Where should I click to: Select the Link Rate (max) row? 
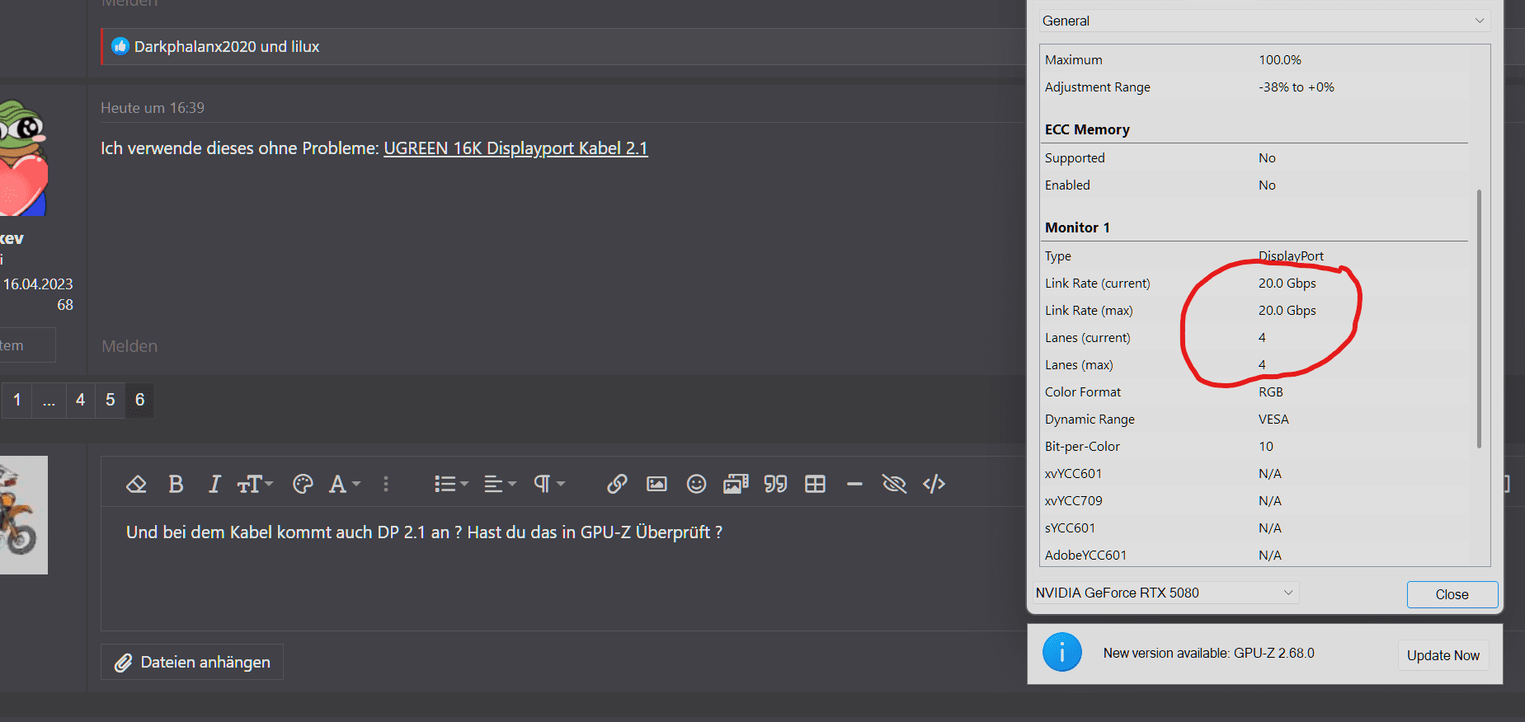pos(1254,310)
